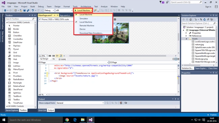Click the designer horizontal scrollbar
Image resolution: width=219 pixels, height=123 pixels.
point(118,56)
